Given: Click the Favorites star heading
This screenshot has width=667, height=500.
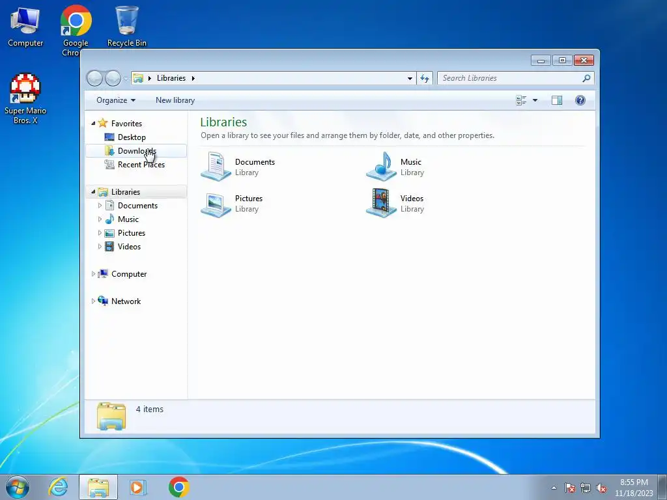Looking at the screenshot, I should point(126,123).
